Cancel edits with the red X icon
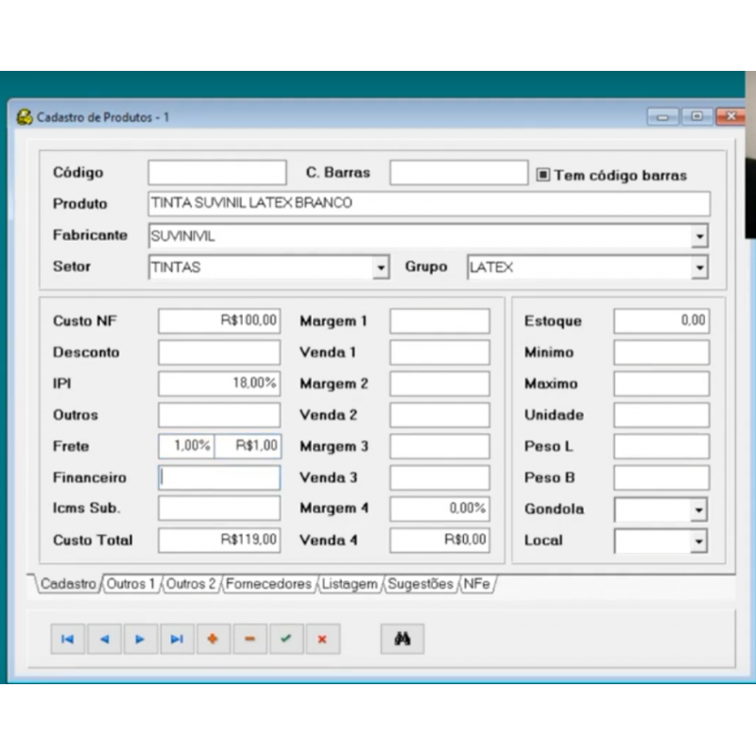756x756 pixels. point(322,639)
